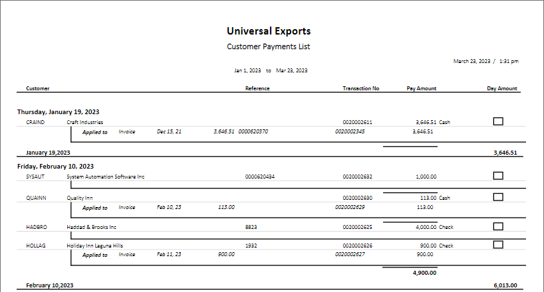
Task: Select the Holiday Inn Laguna Hills checkbox
Action: coord(498,244)
